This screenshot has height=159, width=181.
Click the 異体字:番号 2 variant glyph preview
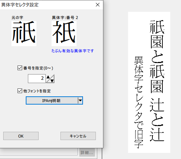coord(64,34)
